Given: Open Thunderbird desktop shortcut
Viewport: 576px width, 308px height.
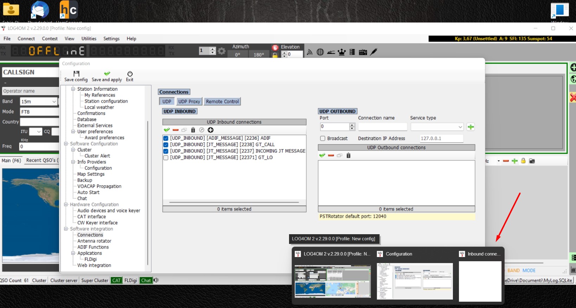Looking at the screenshot, I should (x=40, y=11).
